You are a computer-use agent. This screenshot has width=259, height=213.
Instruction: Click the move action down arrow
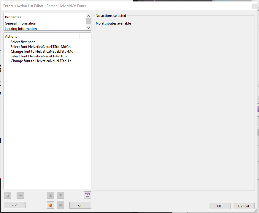[61, 195]
